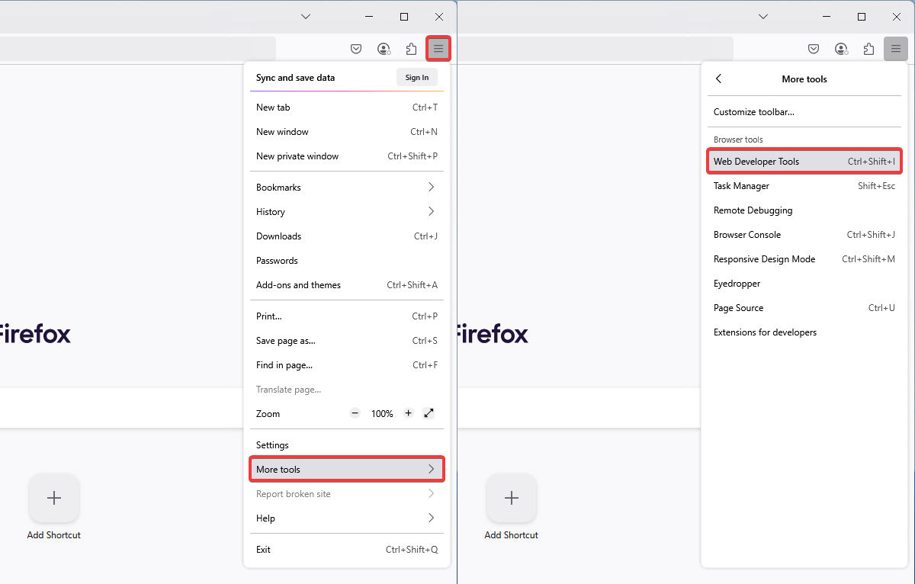Image resolution: width=915 pixels, height=584 pixels.
Task: Open Responsive Design Mode
Action: 764,259
